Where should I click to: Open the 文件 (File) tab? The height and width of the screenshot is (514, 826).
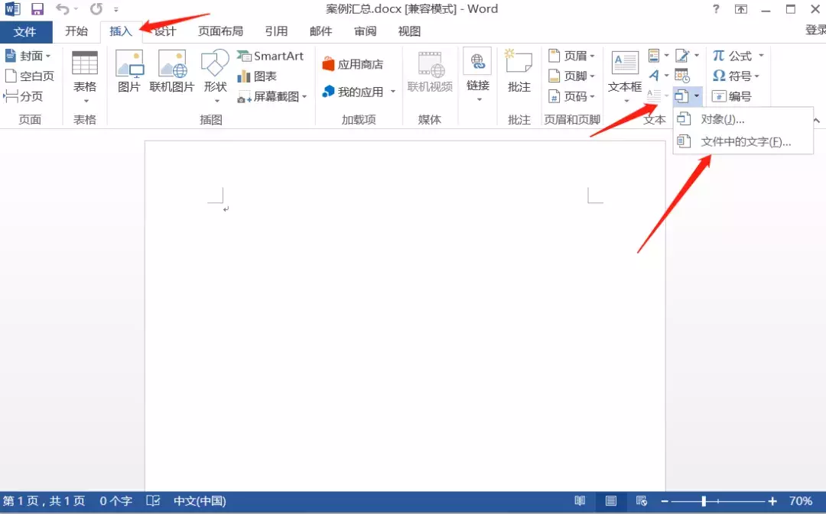pos(25,31)
